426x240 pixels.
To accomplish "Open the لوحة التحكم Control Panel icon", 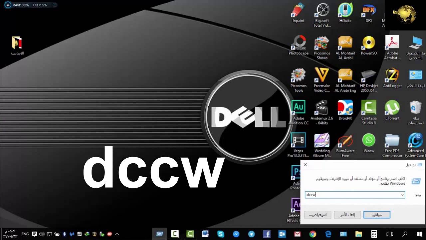I will point(416,78).
